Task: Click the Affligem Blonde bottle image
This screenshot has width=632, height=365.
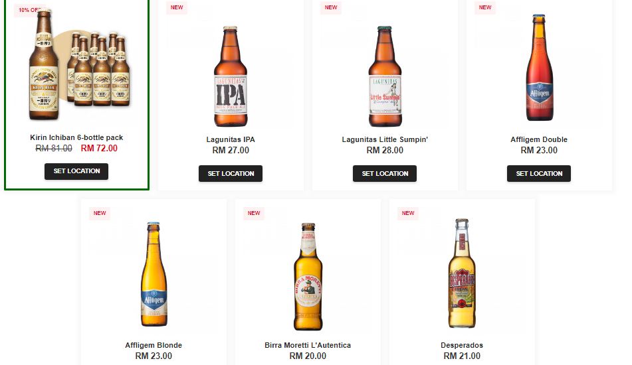Action: 154,273
